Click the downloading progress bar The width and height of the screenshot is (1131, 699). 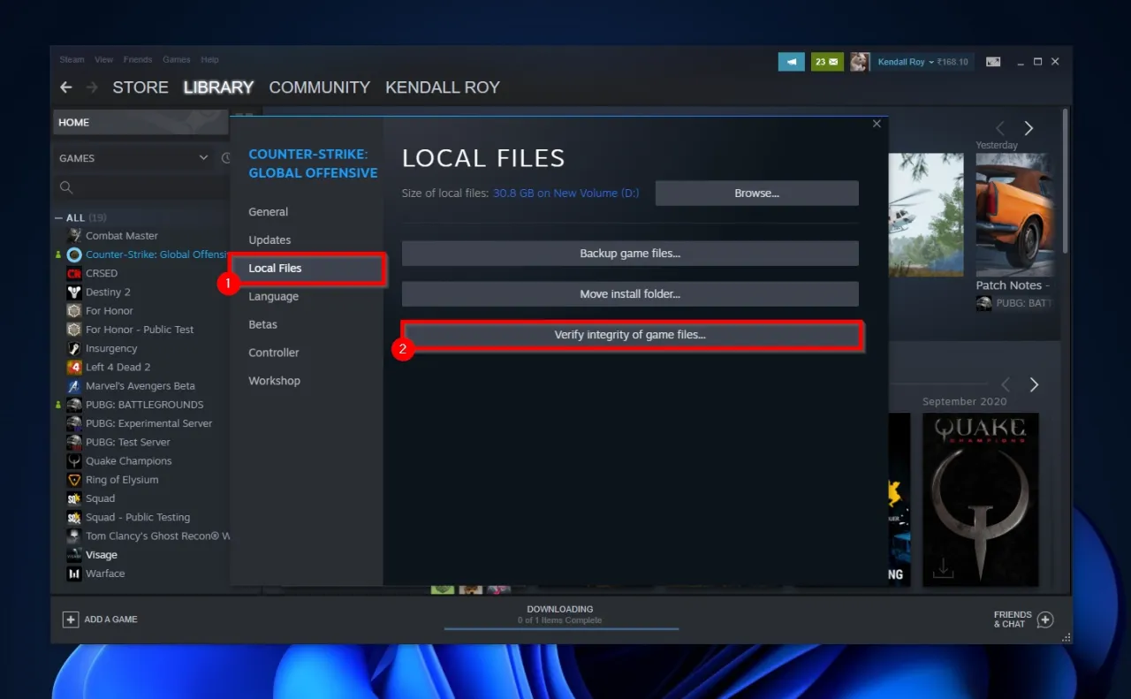(x=560, y=627)
